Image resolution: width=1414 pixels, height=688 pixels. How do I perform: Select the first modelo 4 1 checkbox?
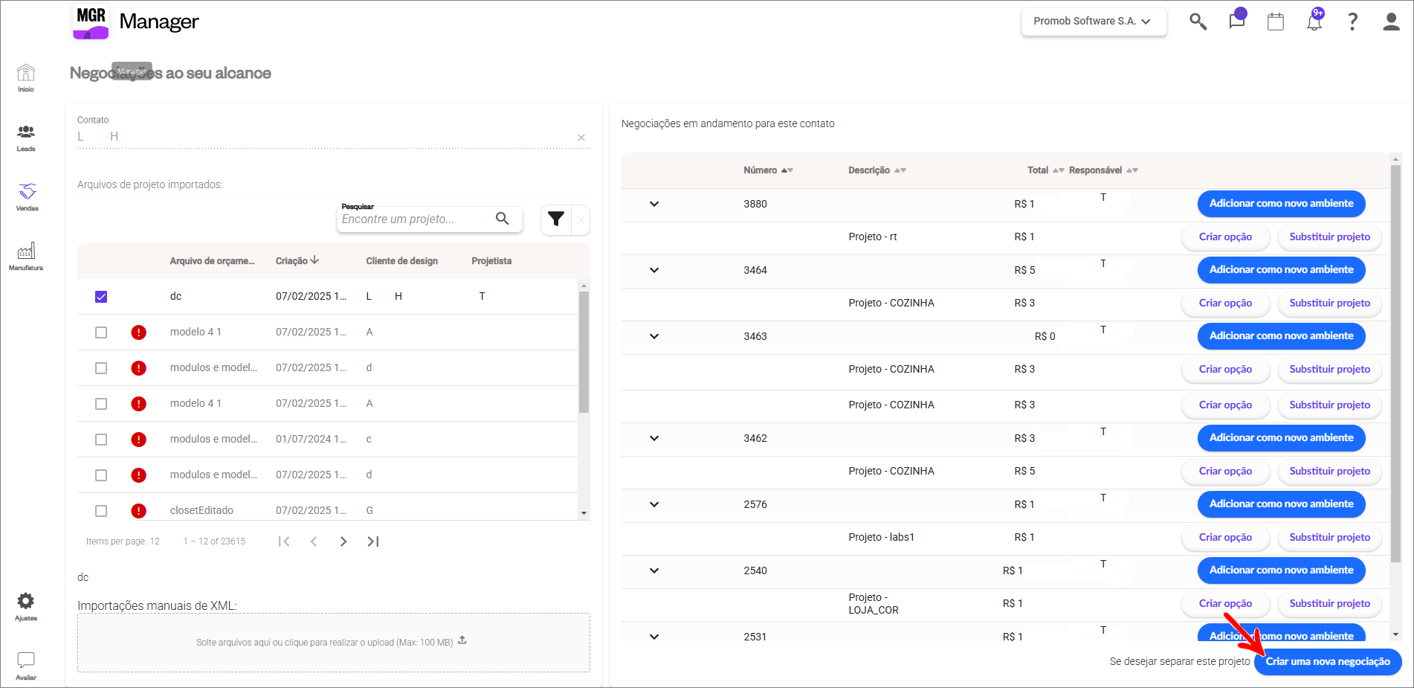[101, 332]
